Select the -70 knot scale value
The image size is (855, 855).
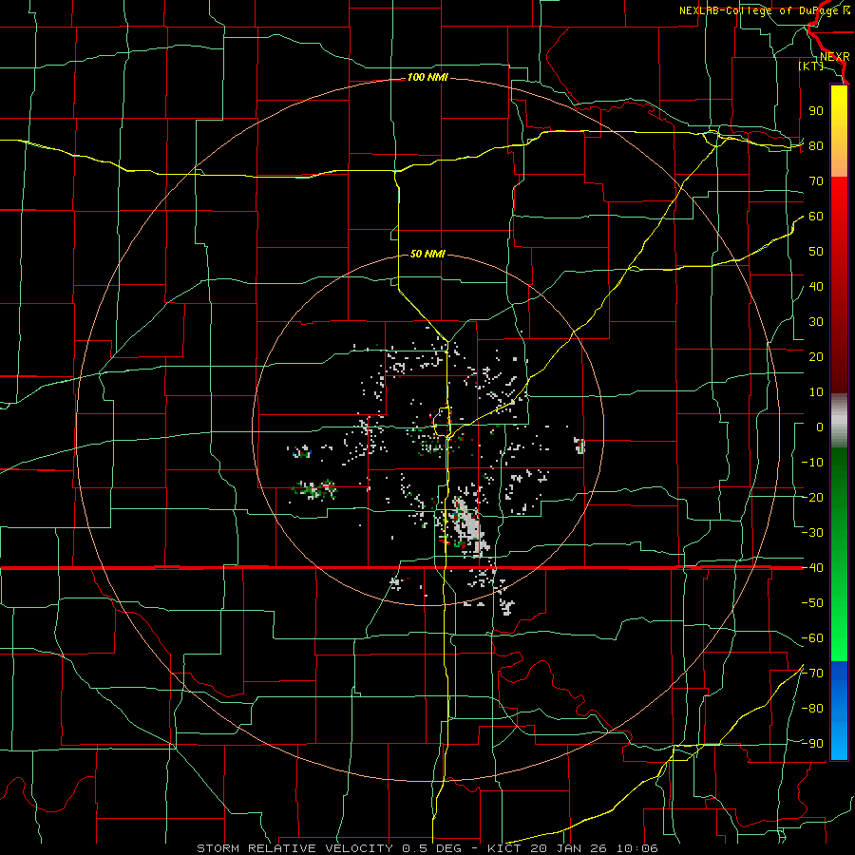[812, 674]
